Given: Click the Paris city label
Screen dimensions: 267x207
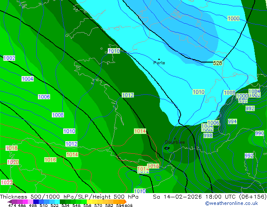Looking at the screenshot, I should 159,63.
